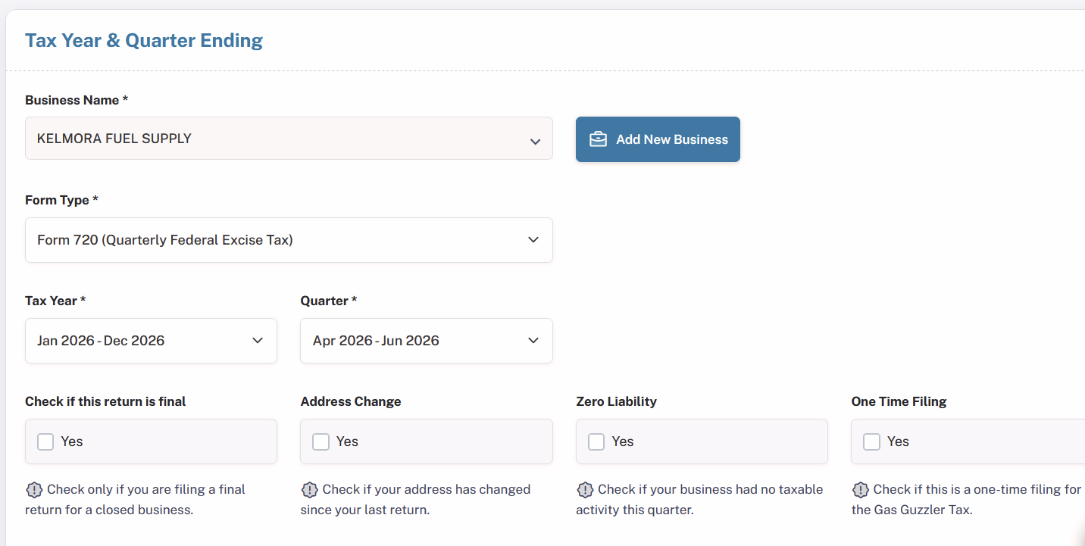Click the Tax Year field label

(55, 301)
